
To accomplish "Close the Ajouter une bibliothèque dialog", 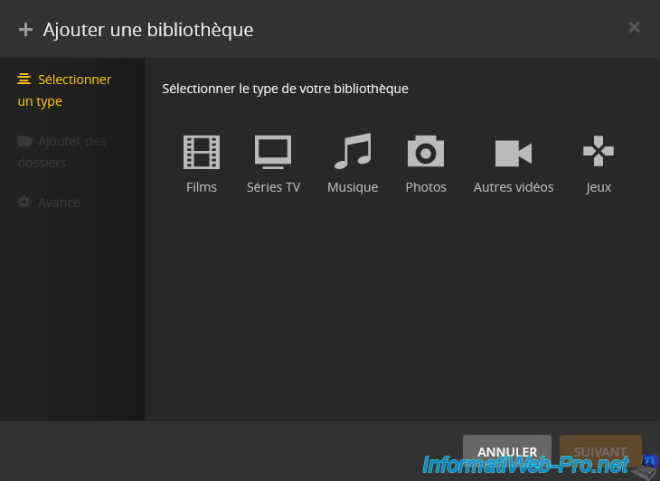I will click(634, 27).
